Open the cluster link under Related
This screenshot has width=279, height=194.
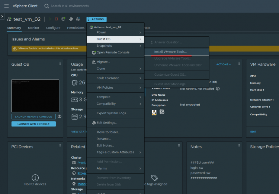82,163
